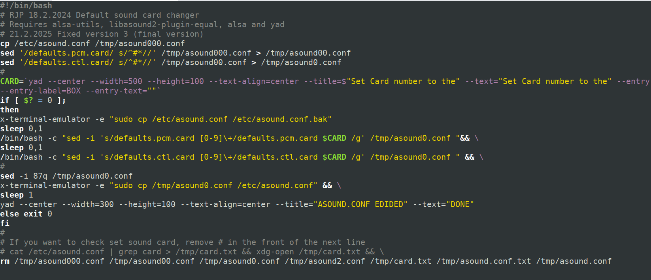Click the 'fi' keyword
This screenshot has width=651, height=280.
pyautogui.click(x=5, y=223)
